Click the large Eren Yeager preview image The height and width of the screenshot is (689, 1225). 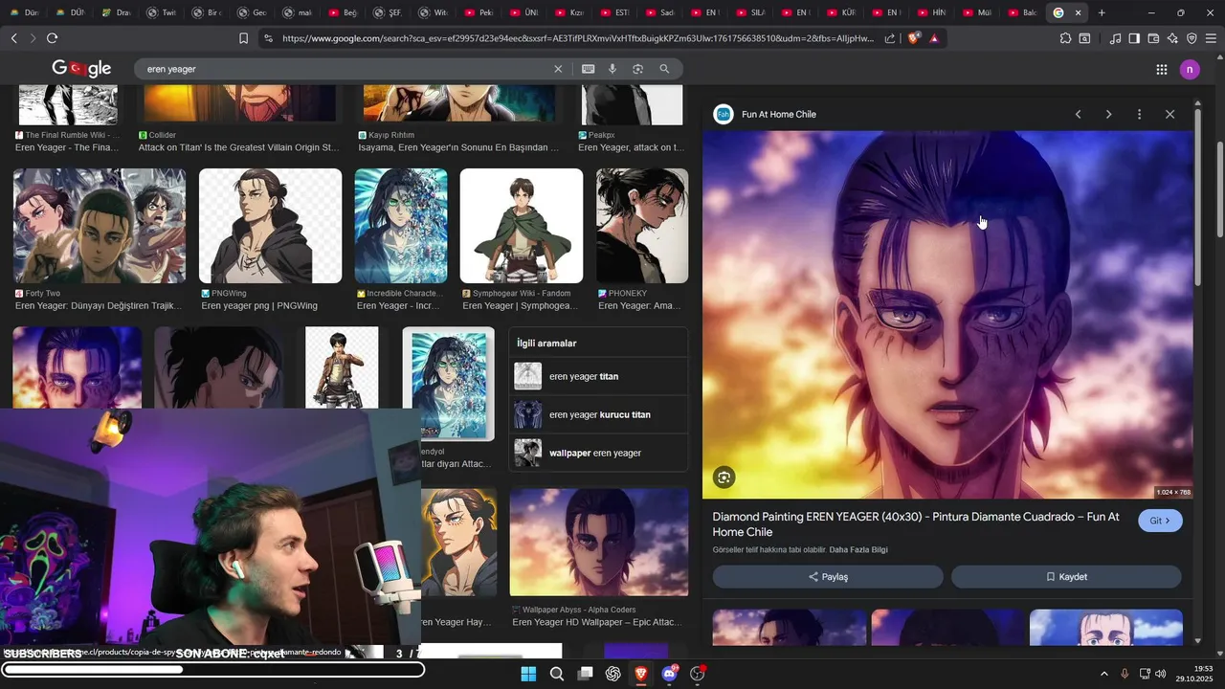pyautogui.click(x=948, y=315)
